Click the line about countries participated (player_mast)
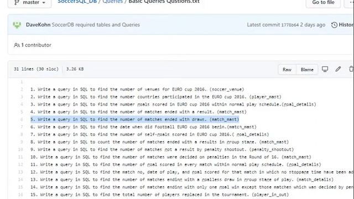The height and width of the screenshot is (199, 354). click(x=156, y=97)
